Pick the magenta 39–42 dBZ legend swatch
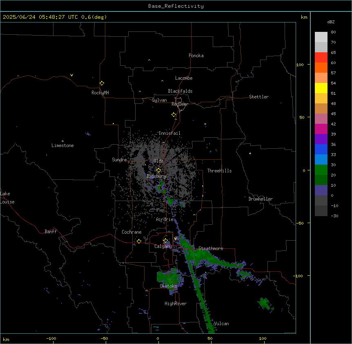This screenshot has width=352, height=344. (321, 129)
